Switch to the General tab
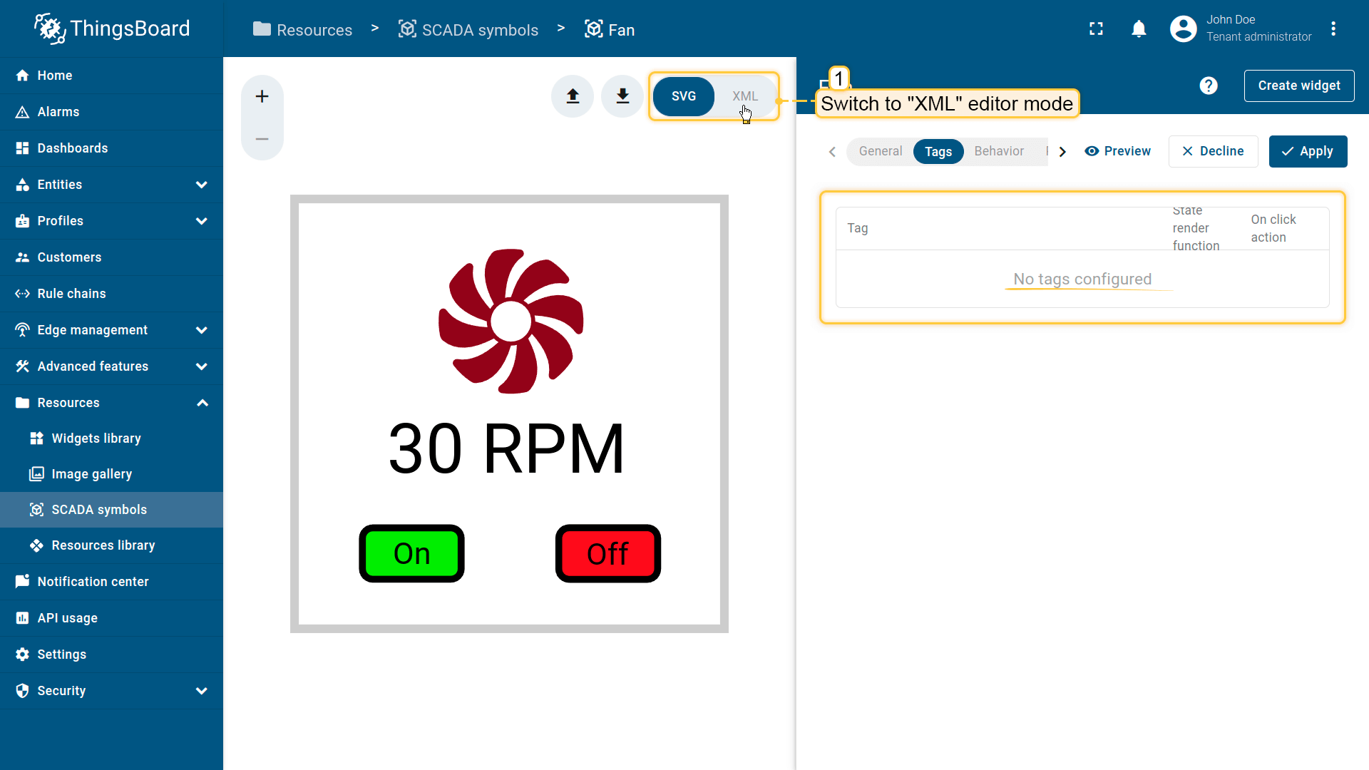The image size is (1369, 770). point(880,151)
